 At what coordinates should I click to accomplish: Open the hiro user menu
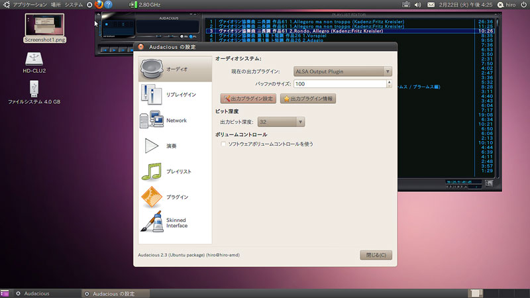pyautogui.click(x=507, y=5)
